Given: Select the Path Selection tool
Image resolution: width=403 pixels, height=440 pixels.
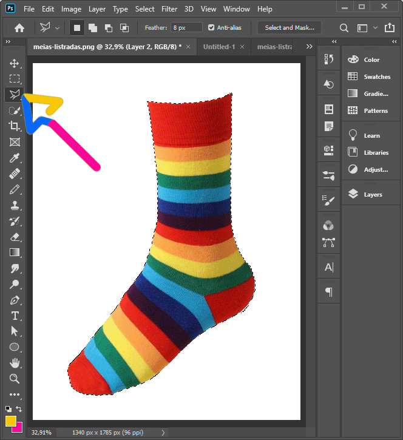Looking at the screenshot, I should click(x=15, y=331).
